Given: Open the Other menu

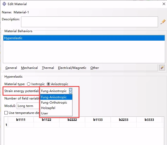Looking at the screenshot, I should 95,68.
